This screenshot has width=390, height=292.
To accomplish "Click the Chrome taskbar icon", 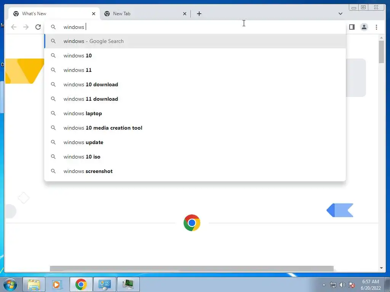I will click(81, 284).
